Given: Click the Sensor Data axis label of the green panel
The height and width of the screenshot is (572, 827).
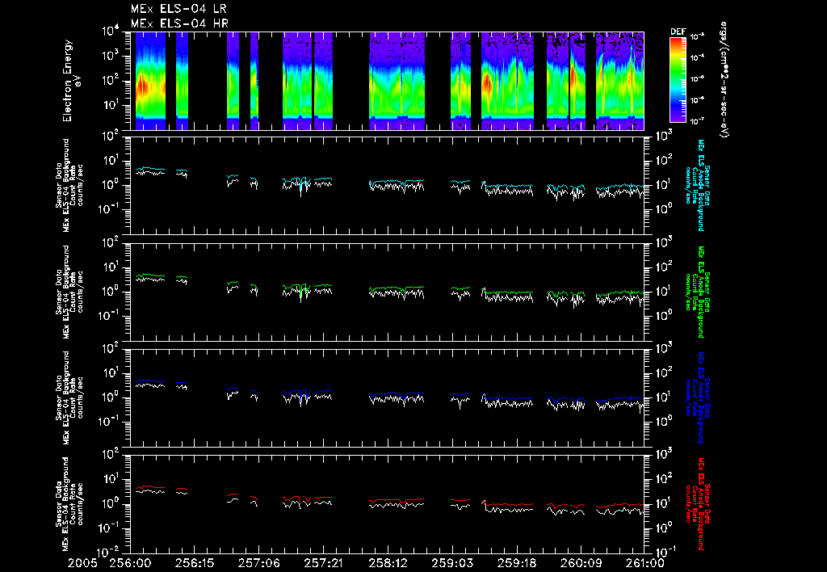Looking at the screenshot, I should pyautogui.click(x=69, y=292).
